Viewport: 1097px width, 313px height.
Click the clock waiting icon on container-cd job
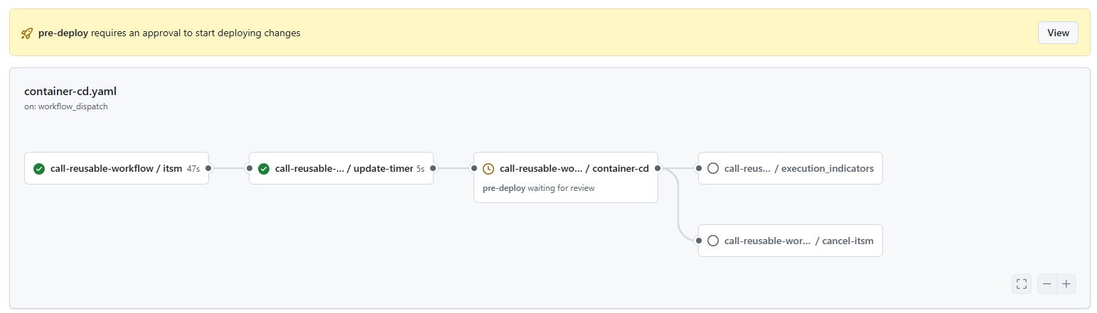coord(488,169)
